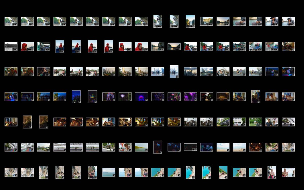Image resolution: width=304 pixels, height=190 pixels.
Task: Select the smiling person in white top thumbnail
Action: click(x=125, y=147)
